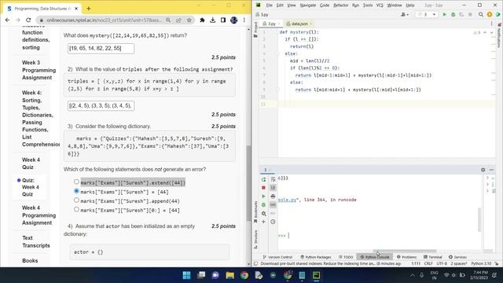Hide the Python Console panel
Viewport: 503px width, 283px height.
point(491,170)
